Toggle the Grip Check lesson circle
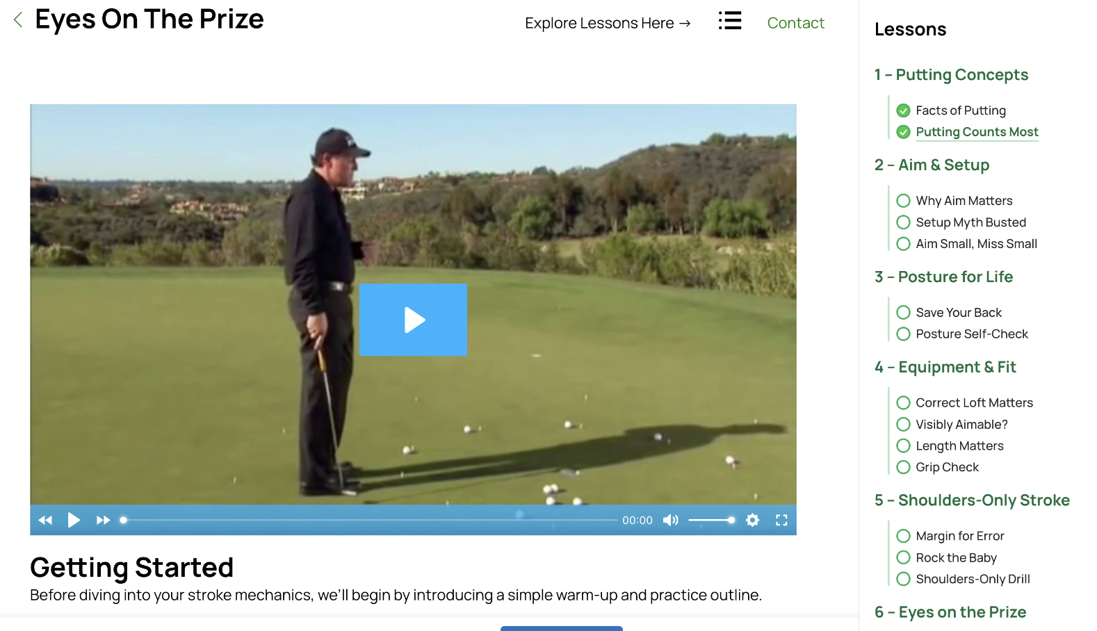The width and height of the screenshot is (1097, 631). (903, 467)
